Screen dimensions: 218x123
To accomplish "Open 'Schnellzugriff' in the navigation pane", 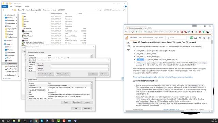I will point(11,15).
